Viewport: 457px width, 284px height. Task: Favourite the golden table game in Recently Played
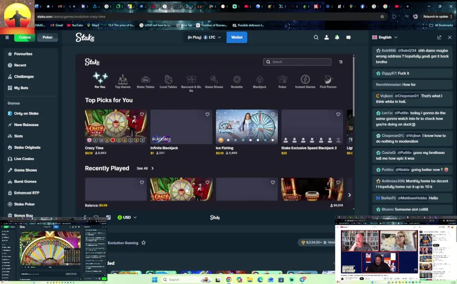(x=338, y=183)
